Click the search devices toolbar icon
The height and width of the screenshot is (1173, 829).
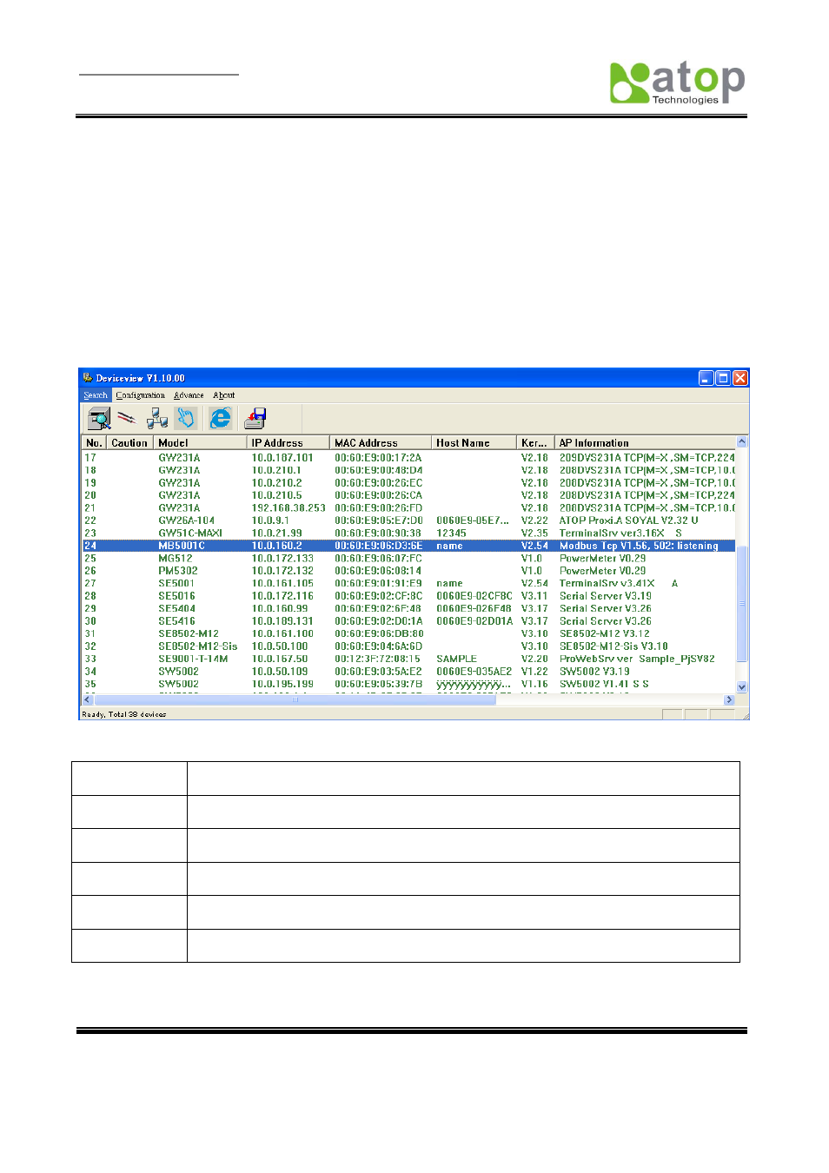(99, 419)
